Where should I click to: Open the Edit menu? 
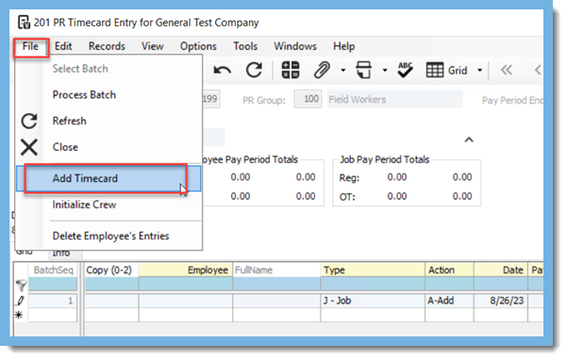(x=63, y=46)
